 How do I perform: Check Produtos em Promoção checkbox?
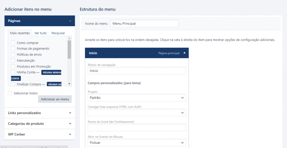13,66
